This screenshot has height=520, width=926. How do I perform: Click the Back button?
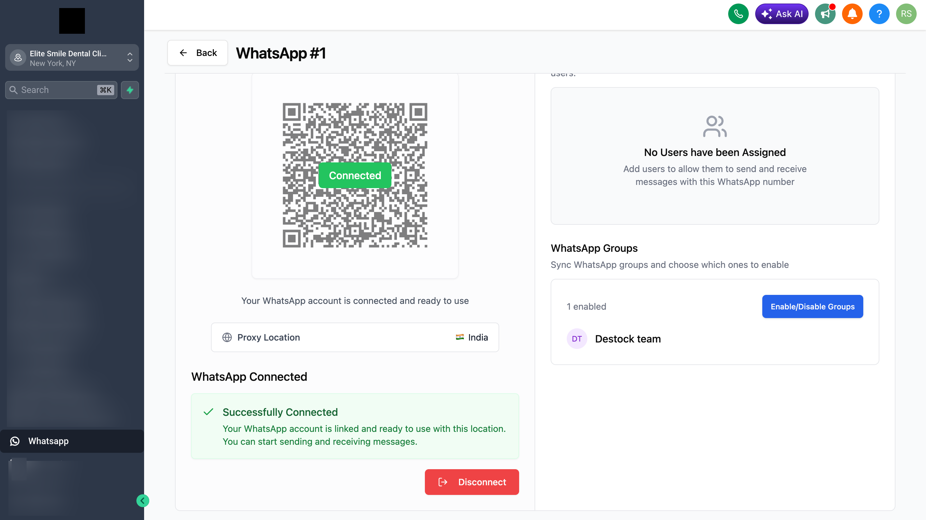click(198, 53)
